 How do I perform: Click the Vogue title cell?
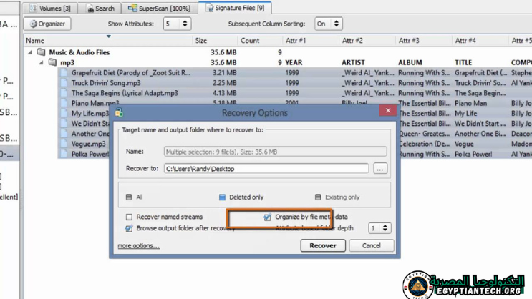point(464,144)
